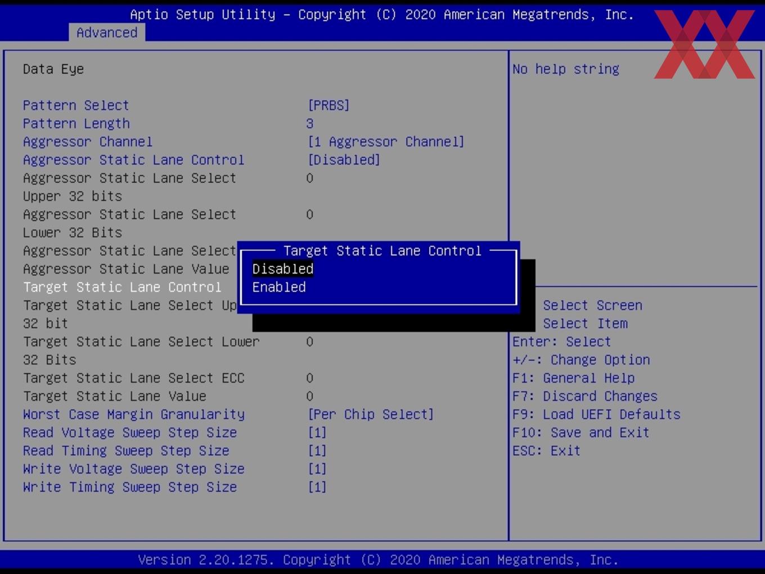Open Read Timing Sweep Step Size value
Image resolution: width=765 pixels, height=574 pixels.
[317, 451]
